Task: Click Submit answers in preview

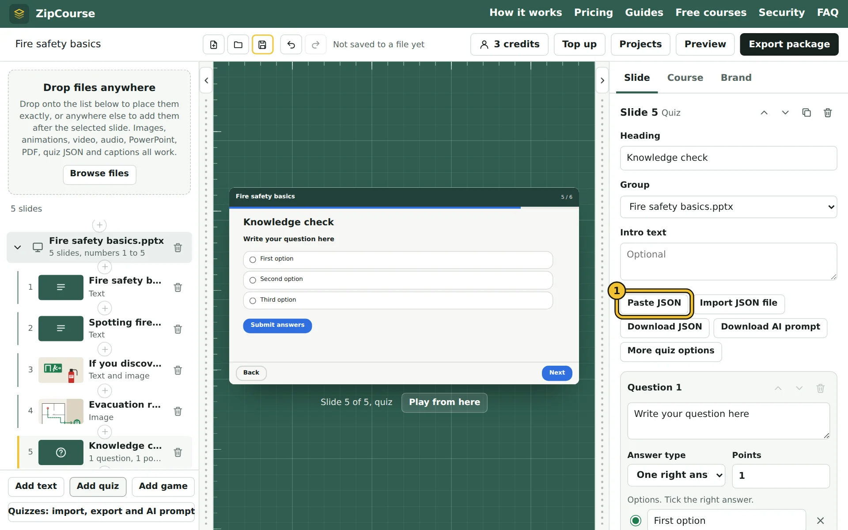Action: (277, 326)
